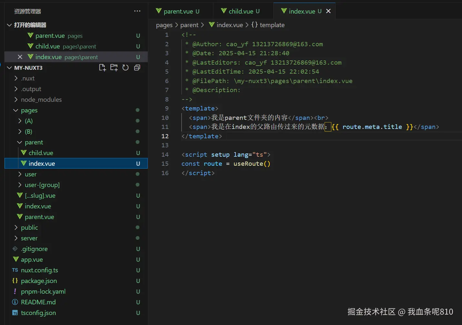Select parent.vue in the open editors list
Screen dimensions: 462x325
76,36
